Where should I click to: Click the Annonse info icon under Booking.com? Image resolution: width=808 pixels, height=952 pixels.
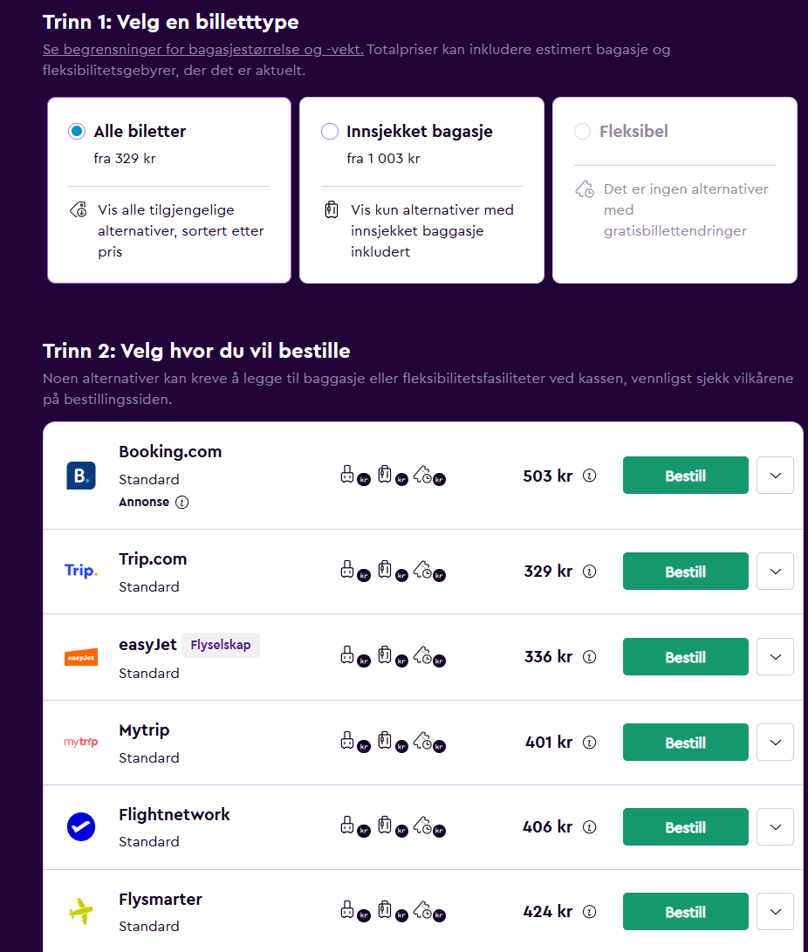pyautogui.click(x=181, y=502)
